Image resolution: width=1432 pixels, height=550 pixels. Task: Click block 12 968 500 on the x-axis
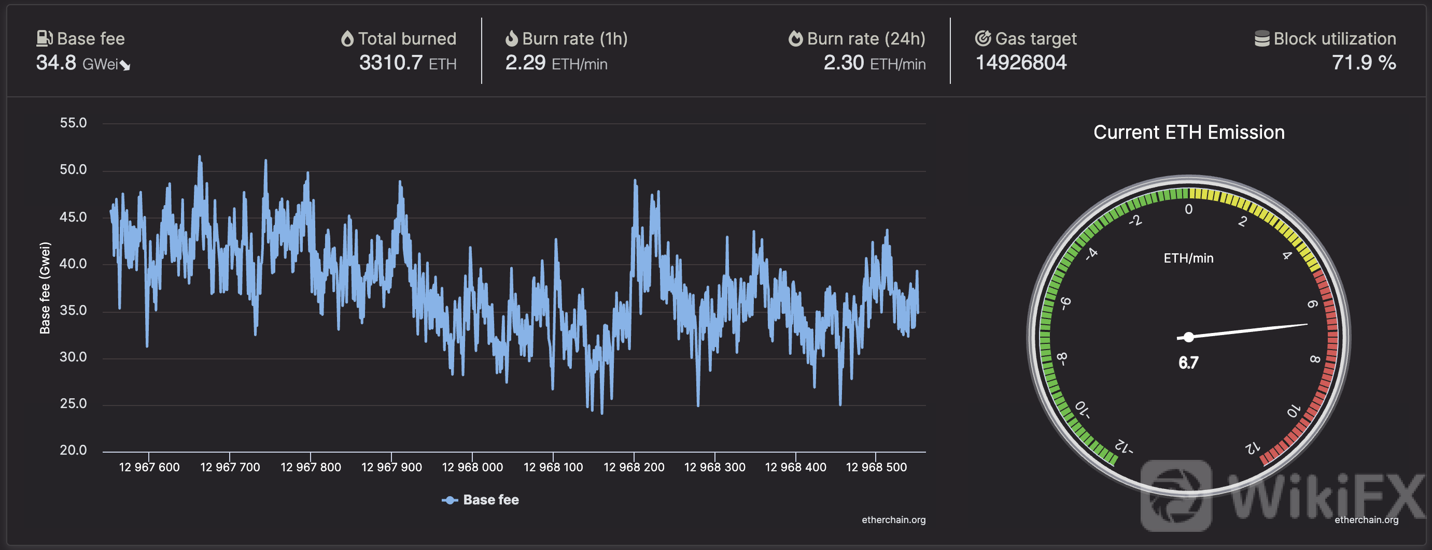876,467
